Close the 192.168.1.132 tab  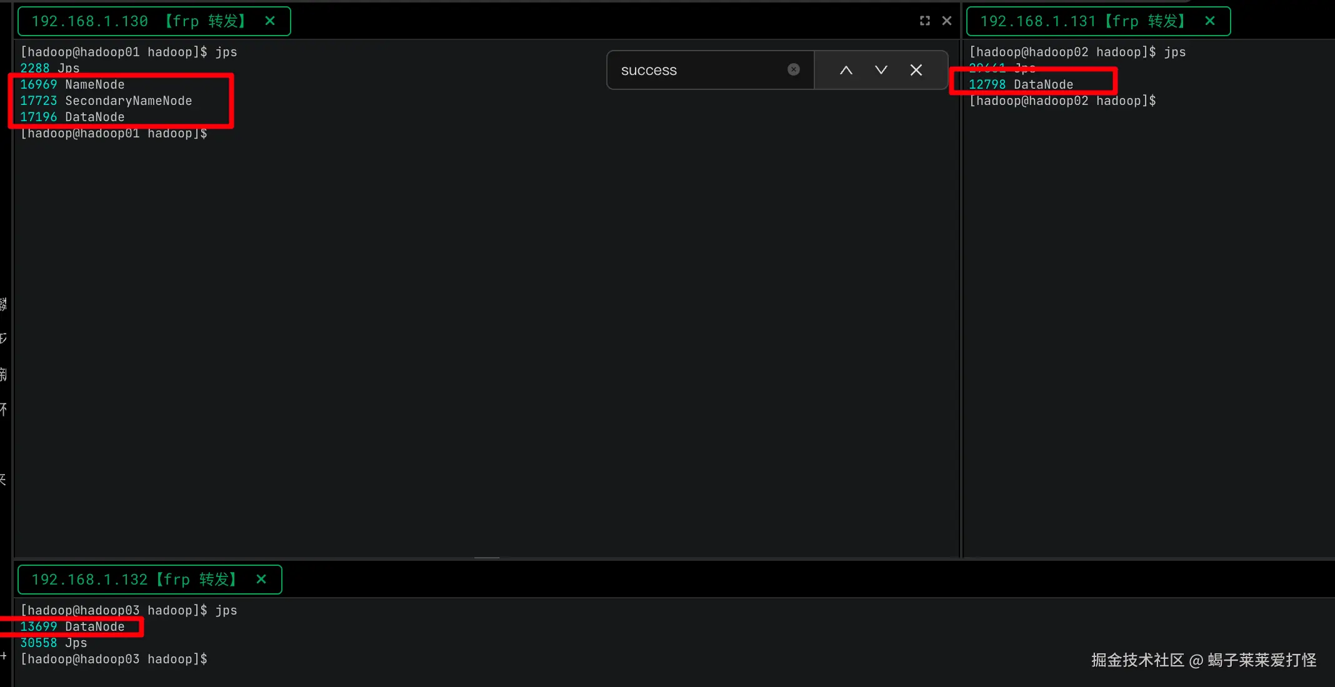pyautogui.click(x=261, y=580)
